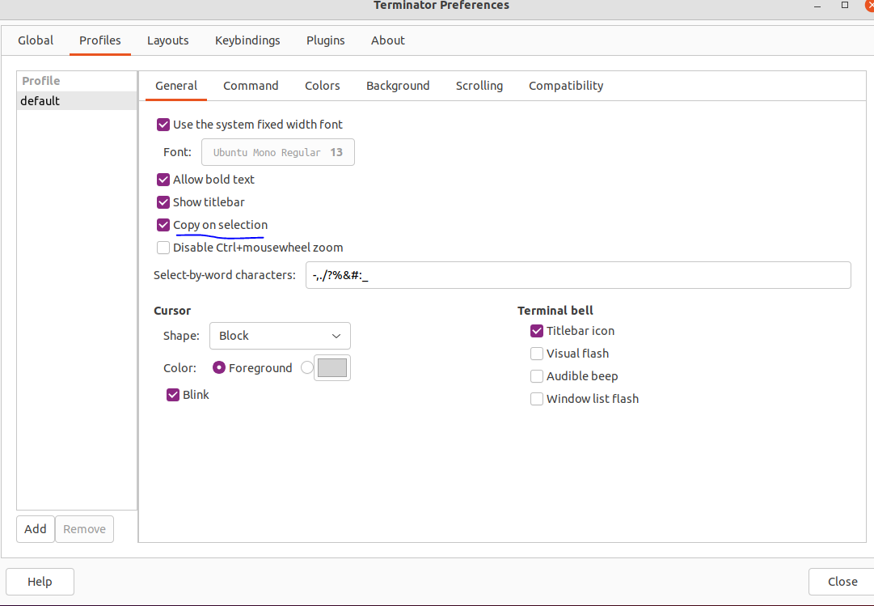Click the Ubuntu Mono Regular font button
This screenshot has width=874, height=606.
277,152
